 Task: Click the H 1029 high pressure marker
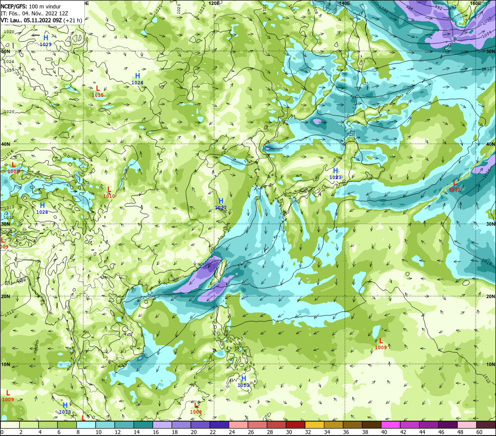click(46, 41)
